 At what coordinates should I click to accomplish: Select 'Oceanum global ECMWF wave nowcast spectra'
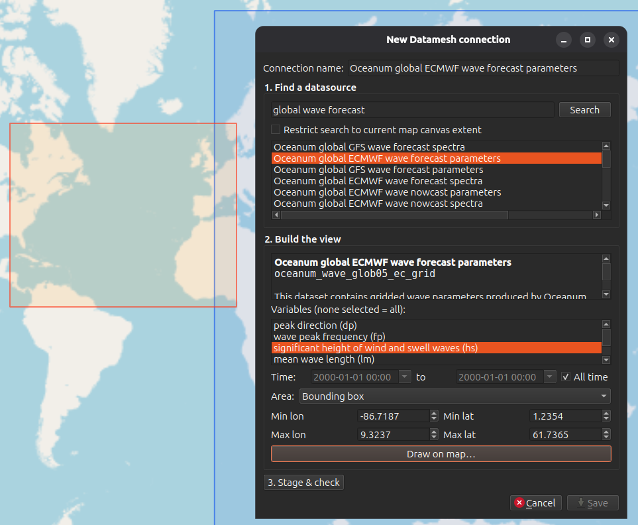coord(437,204)
